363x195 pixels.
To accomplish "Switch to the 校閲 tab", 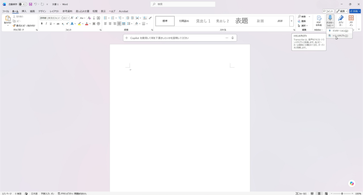I will click(95, 11).
